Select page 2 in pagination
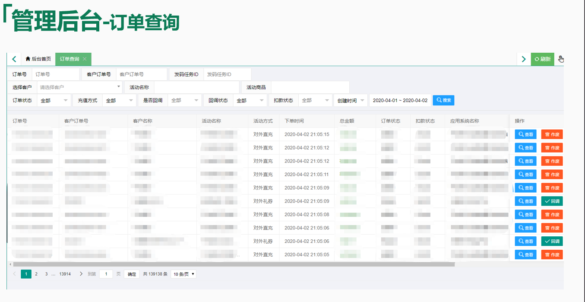 [36, 274]
